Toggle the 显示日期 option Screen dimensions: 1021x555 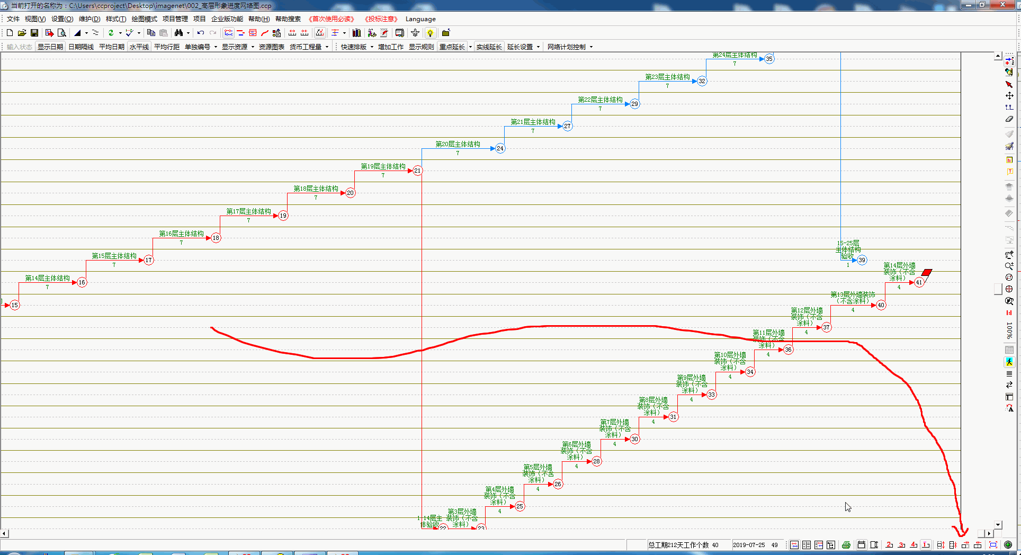(50, 47)
